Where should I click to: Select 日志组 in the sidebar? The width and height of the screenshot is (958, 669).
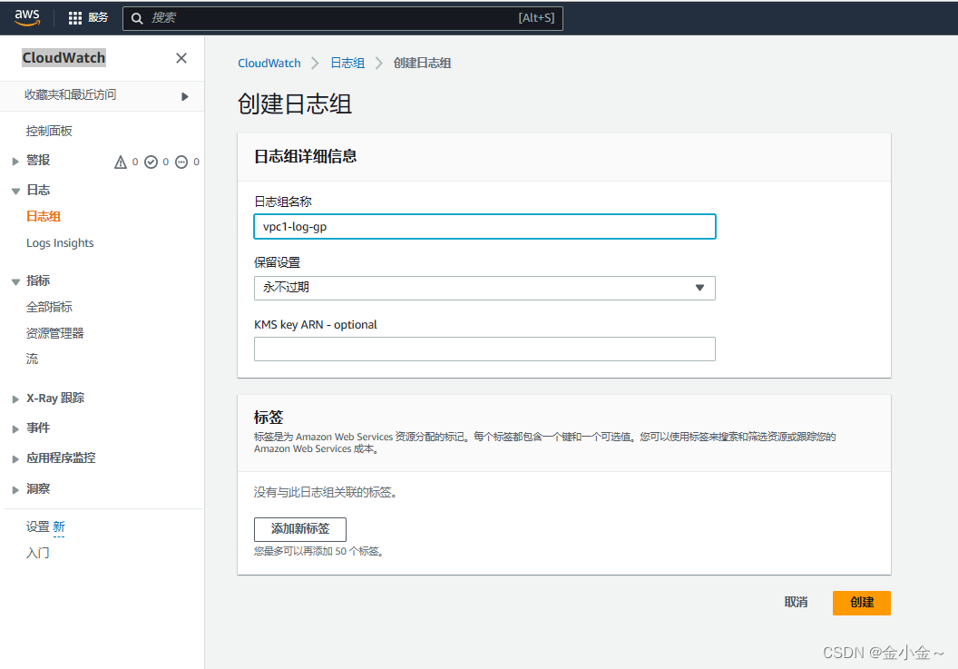[44, 216]
